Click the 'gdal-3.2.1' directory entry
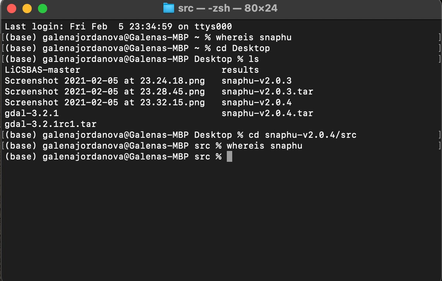Viewport: 442px width, 281px height. (x=32, y=113)
